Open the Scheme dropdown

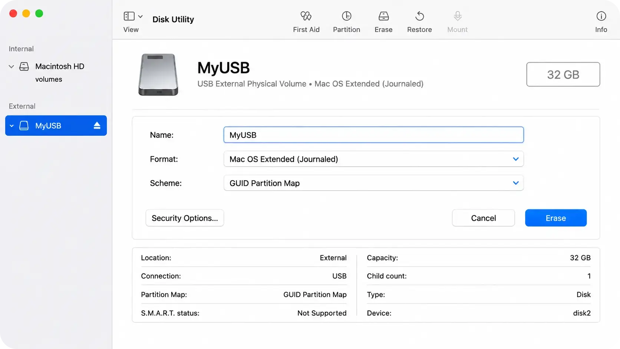[373, 183]
